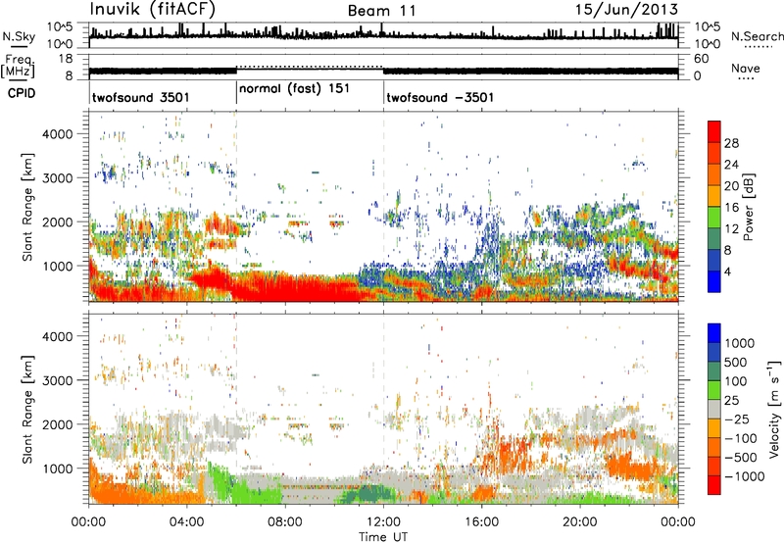This screenshot has height=543, width=784.
Task: Click the 'twofsound -3501' CPID label
Action: [x=440, y=97]
